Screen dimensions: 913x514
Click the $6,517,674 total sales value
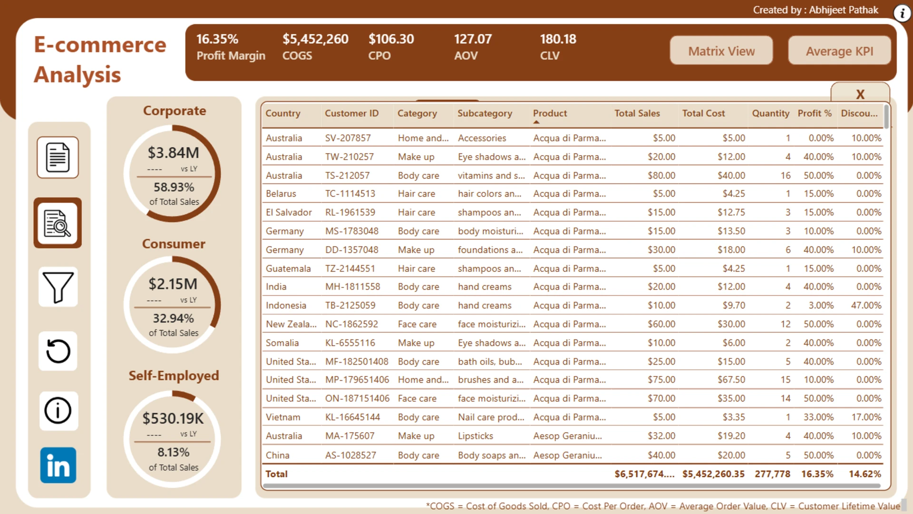coord(644,474)
